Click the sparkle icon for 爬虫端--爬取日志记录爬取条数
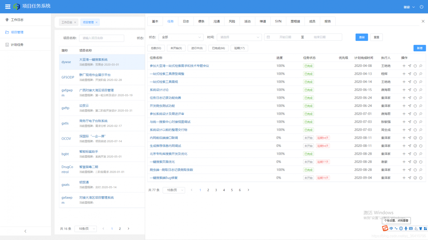 click(x=421, y=170)
